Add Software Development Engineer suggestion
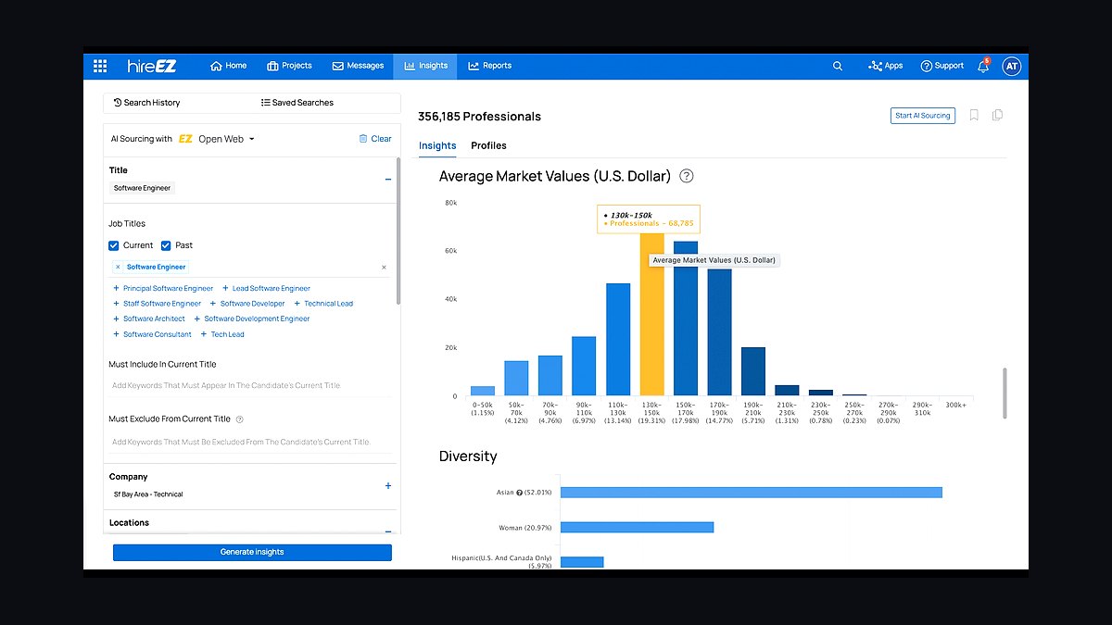1112x625 pixels. (252, 319)
